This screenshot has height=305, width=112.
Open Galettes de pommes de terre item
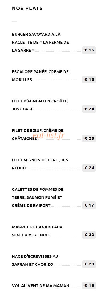[38, 197]
